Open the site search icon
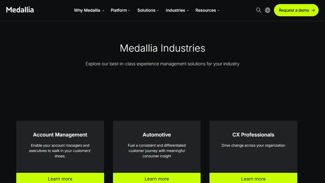This screenshot has width=325, height=183. click(x=258, y=10)
